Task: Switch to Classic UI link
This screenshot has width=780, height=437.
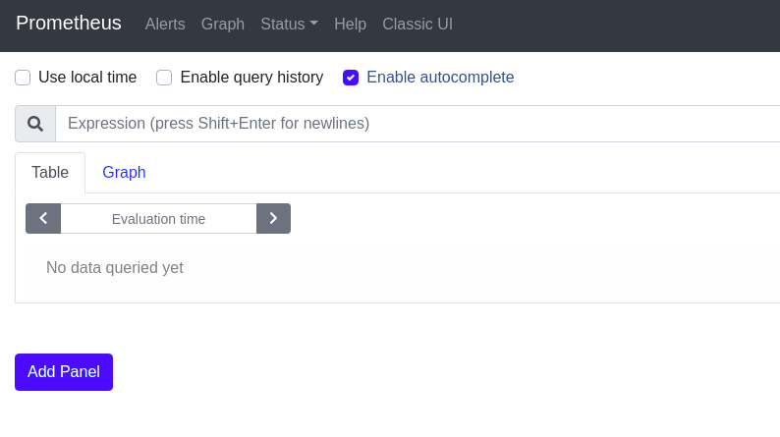Action: click(418, 24)
